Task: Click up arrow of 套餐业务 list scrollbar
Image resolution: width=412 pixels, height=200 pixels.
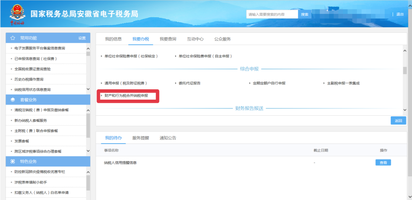Action: click(88, 110)
